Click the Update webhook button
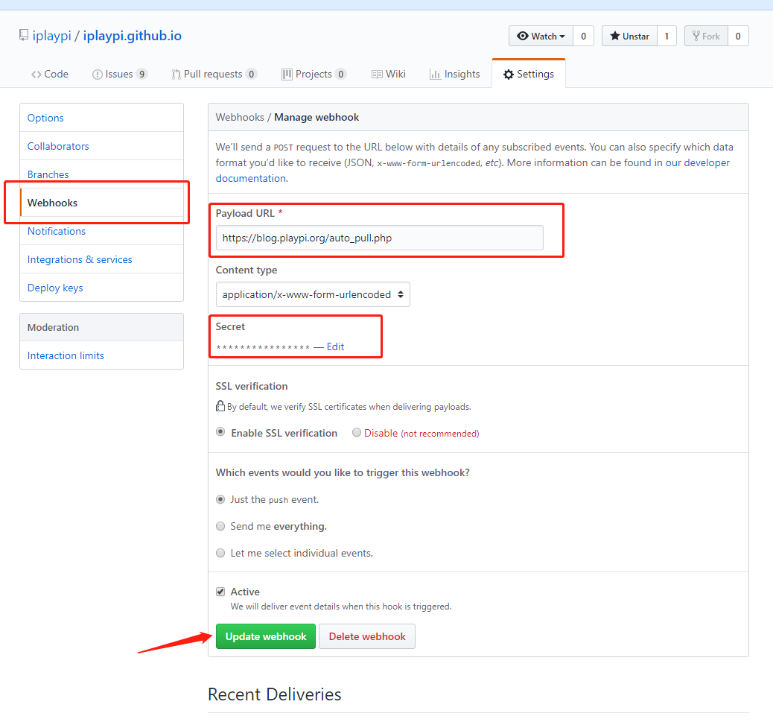This screenshot has height=722, width=773. (266, 636)
